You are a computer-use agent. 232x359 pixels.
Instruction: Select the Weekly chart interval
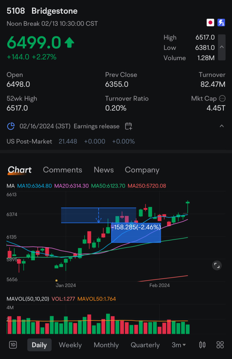pyautogui.click(x=70, y=345)
